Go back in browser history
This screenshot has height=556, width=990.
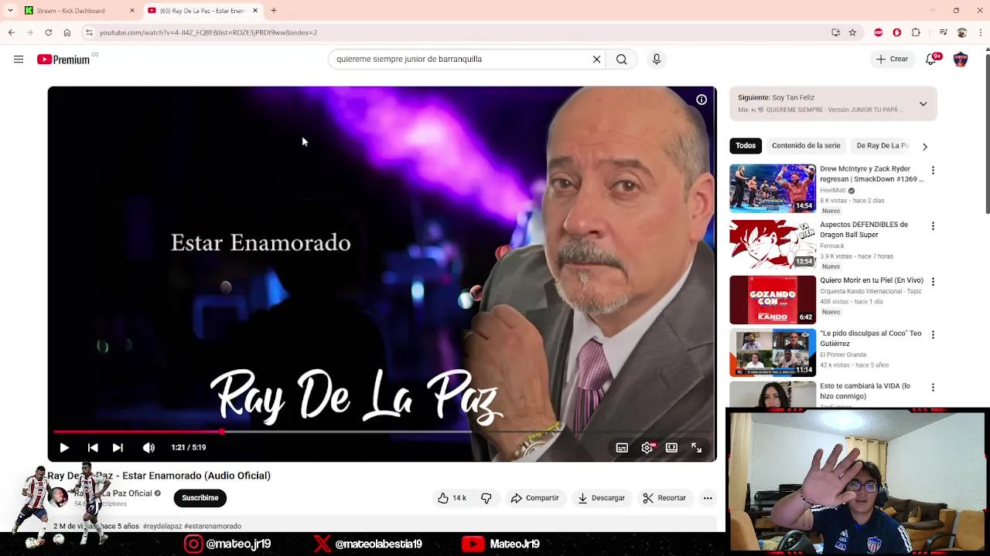(11, 32)
